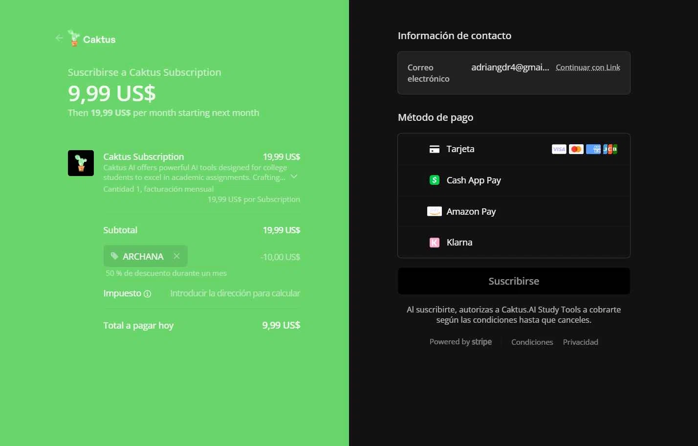Click the Caktus cactus logo
The width and height of the screenshot is (698, 446).
74,38
